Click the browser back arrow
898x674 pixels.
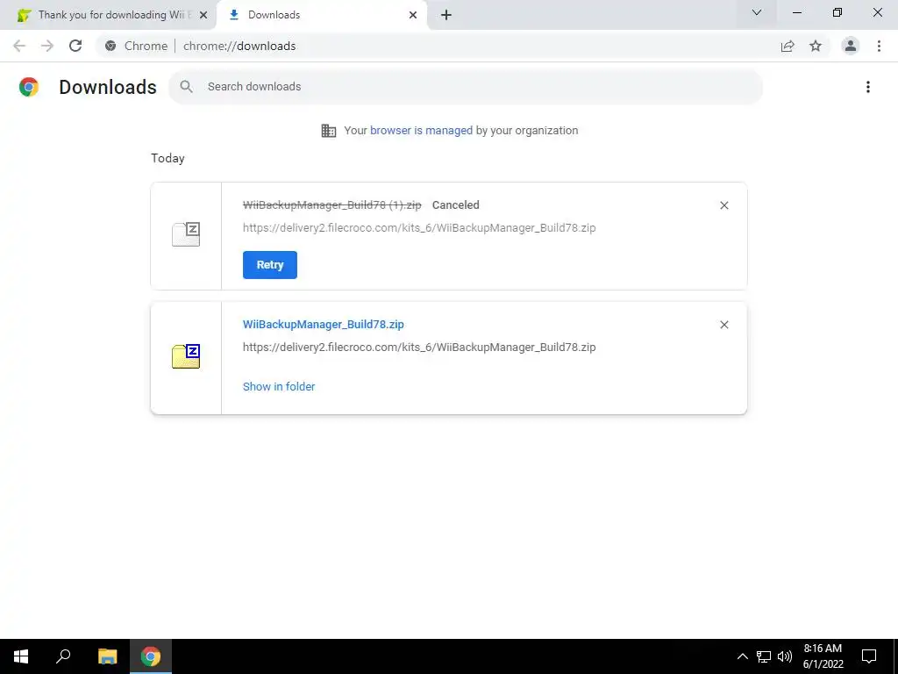coord(19,46)
